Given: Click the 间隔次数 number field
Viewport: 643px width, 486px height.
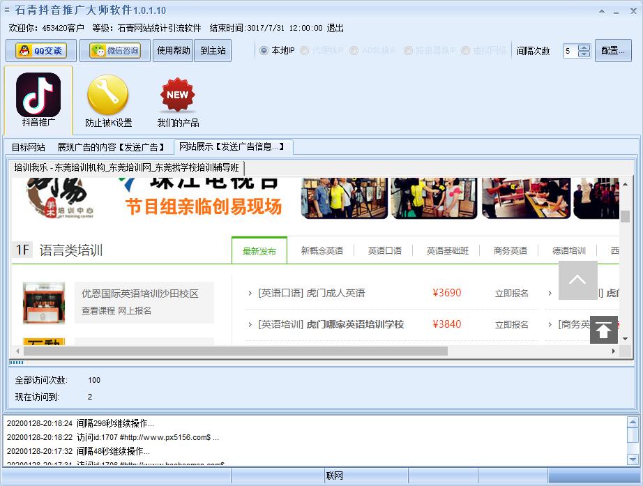Looking at the screenshot, I should click(570, 51).
